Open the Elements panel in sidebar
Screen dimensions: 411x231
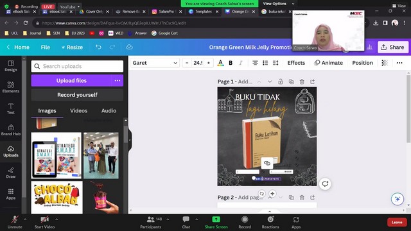tap(11, 87)
